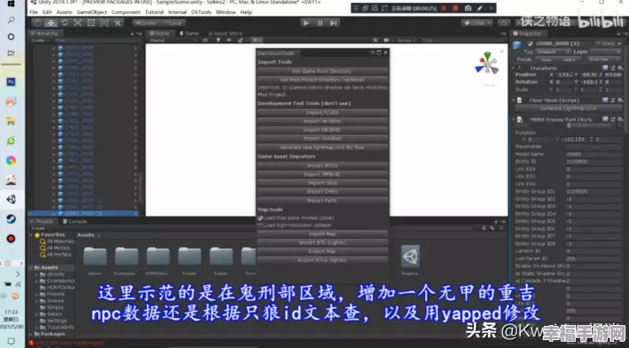Toggle active checkbox for c5080_0000 (3)

pos(530,43)
